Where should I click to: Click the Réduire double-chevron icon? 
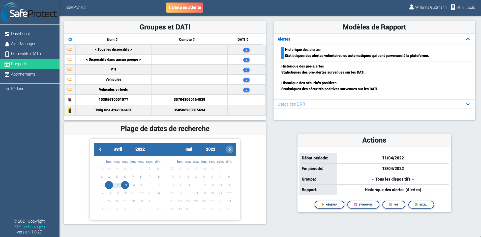coord(8,89)
